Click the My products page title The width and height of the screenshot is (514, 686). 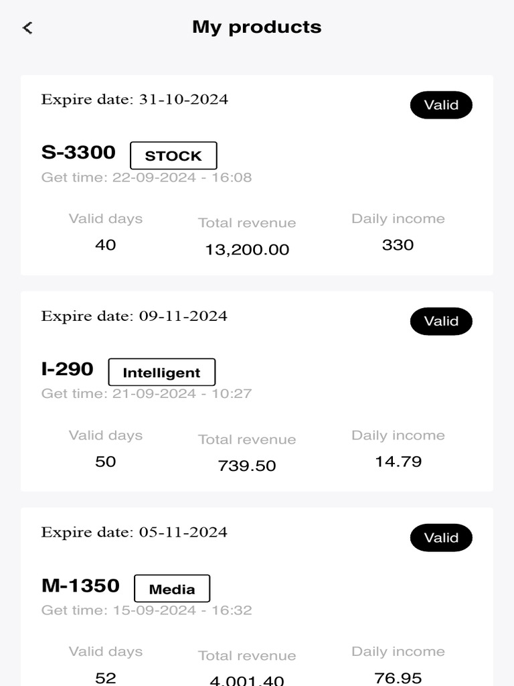pos(257,27)
